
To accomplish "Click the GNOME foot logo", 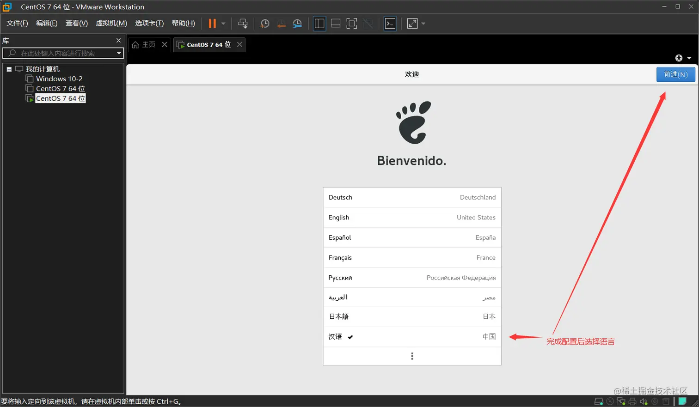I will click(x=413, y=122).
